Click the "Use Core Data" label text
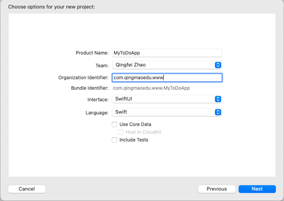This screenshot has height=201, width=284. (135, 124)
